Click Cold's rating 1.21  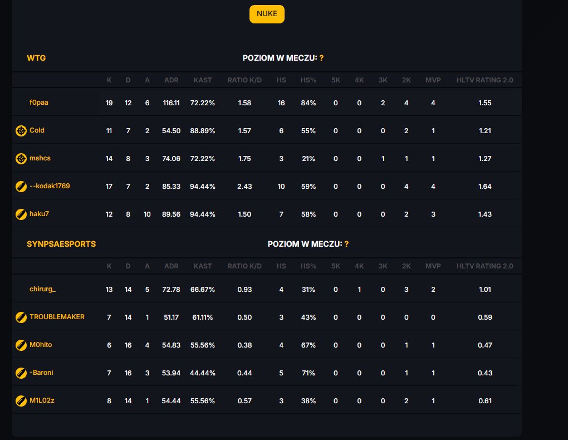click(484, 131)
